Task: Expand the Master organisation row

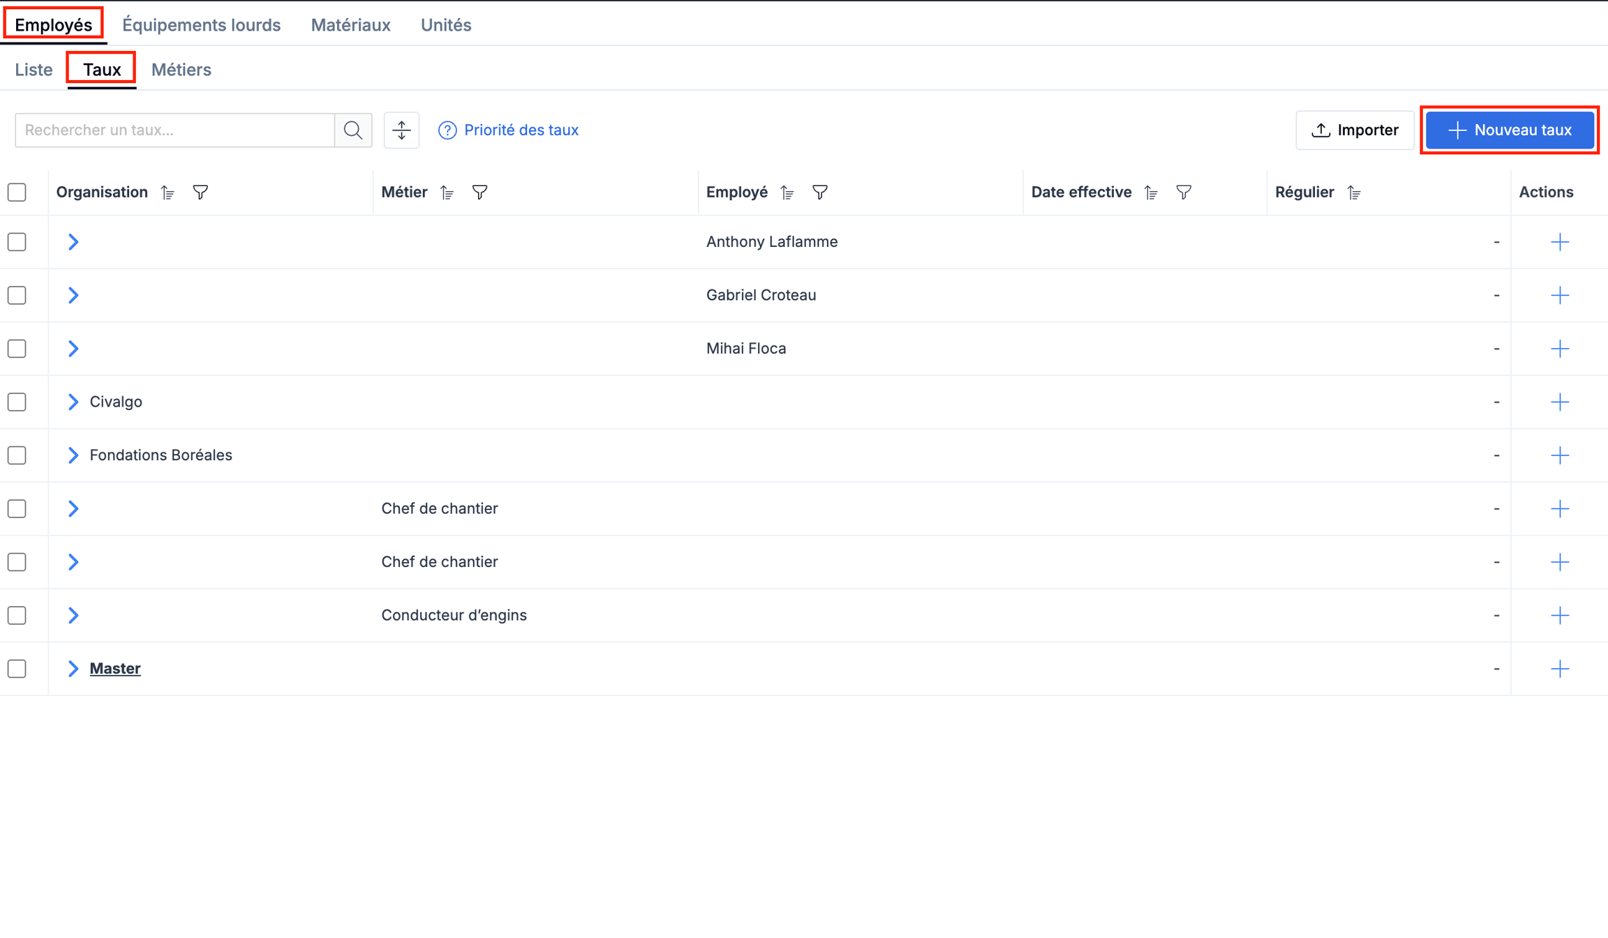Action: (x=73, y=669)
